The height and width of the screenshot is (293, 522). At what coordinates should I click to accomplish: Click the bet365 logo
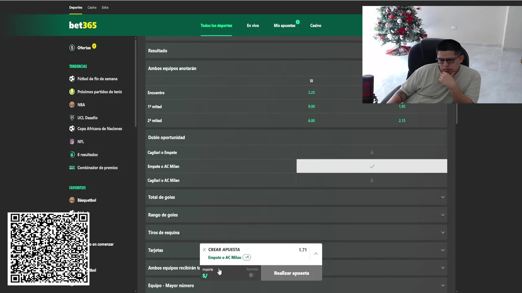(83, 25)
